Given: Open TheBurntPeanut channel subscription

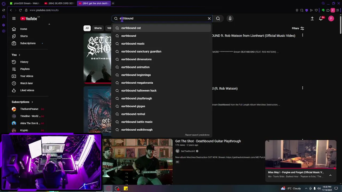Looking at the screenshot, I should pos(29,109).
